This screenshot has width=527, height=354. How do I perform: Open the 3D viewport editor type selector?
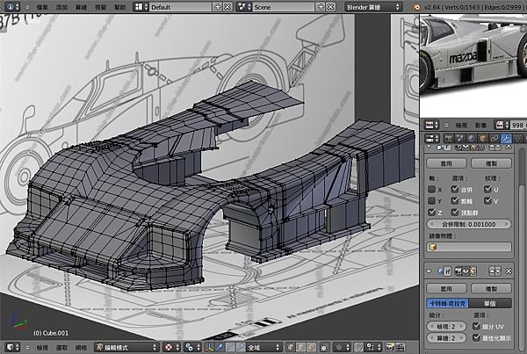point(13,347)
